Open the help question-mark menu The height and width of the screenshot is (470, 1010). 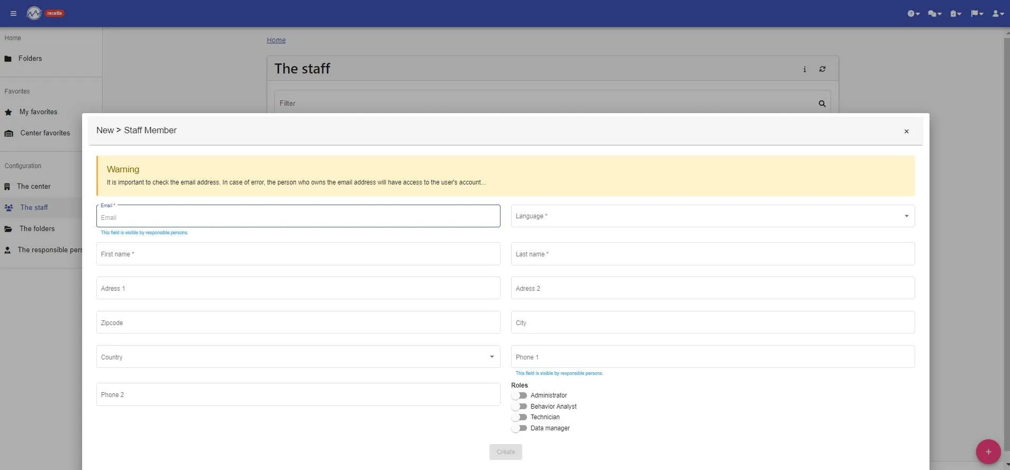click(913, 14)
